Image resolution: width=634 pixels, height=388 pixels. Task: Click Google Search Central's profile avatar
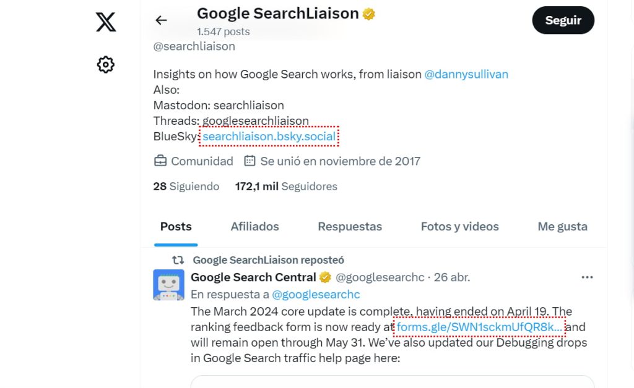pyautogui.click(x=168, y=285)
